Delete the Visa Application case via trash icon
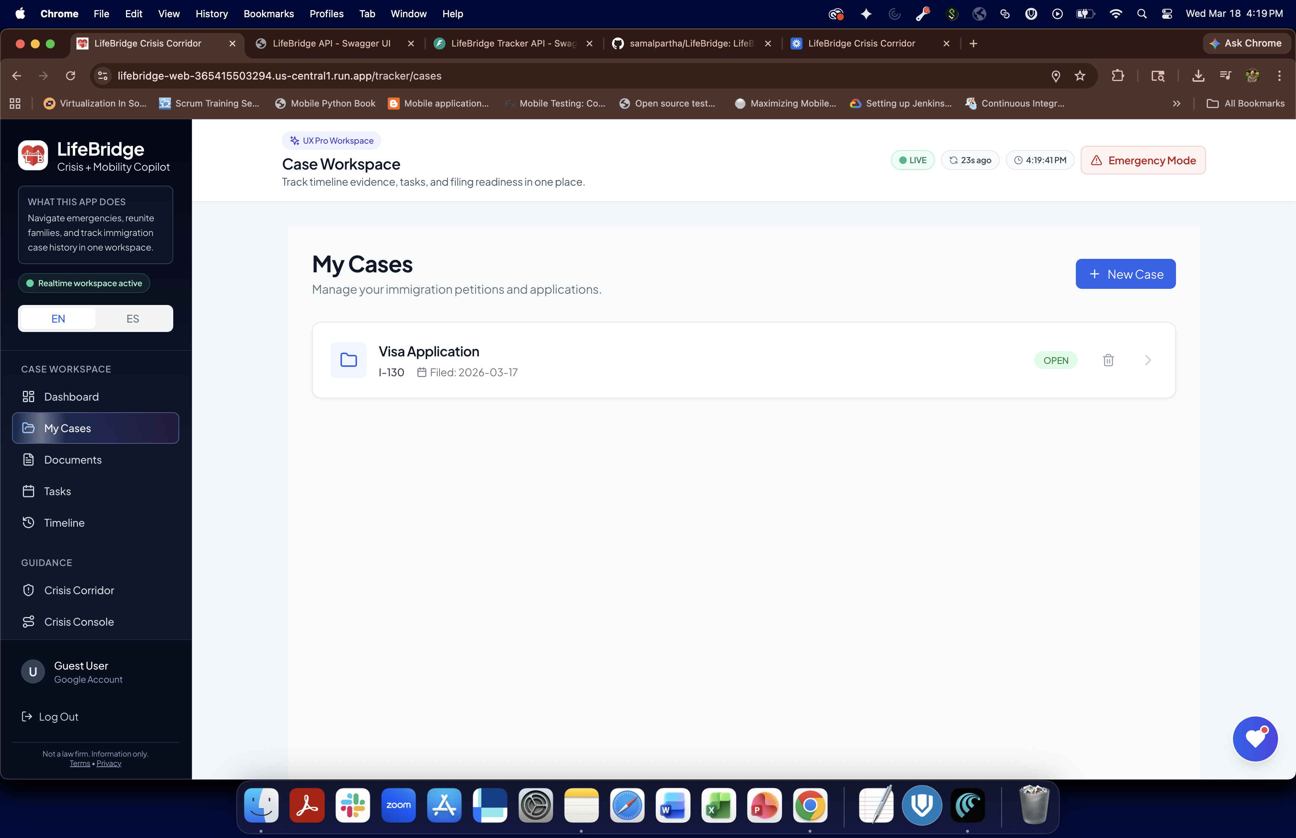 (1108, 360)
